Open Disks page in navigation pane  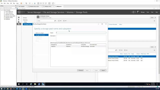pyautogui.click(x=25, y=22)
